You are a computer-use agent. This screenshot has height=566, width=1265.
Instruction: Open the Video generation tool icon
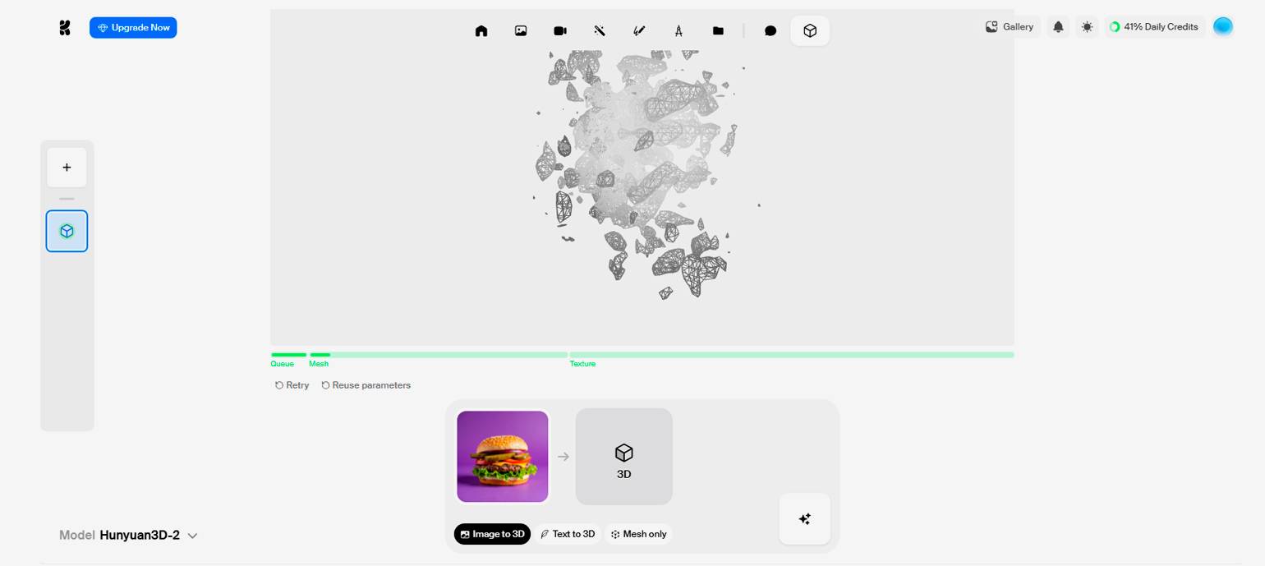560,30
